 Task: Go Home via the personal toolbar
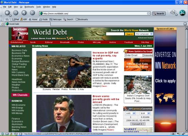(33, 19)
